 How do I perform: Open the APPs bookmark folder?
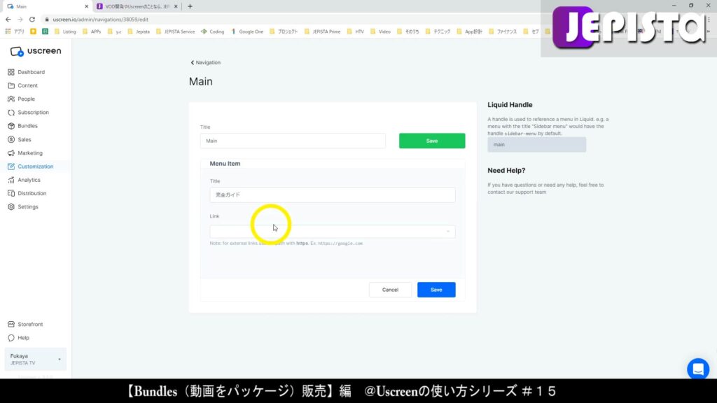pyautogui.click(x=92, y=31)
